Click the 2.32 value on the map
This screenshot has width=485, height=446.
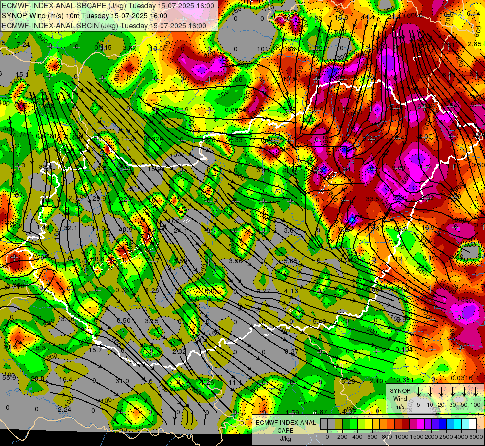tap(179, 352)
